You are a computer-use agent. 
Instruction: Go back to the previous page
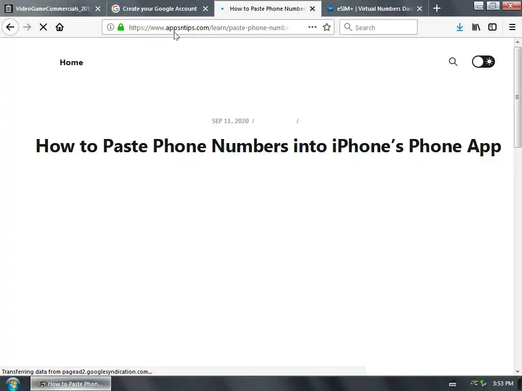point(10,27)
